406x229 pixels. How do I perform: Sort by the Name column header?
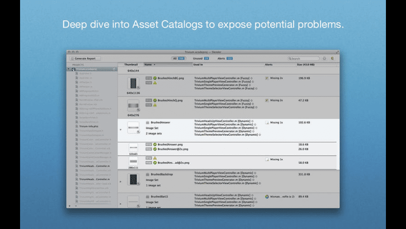click(168, 64)
